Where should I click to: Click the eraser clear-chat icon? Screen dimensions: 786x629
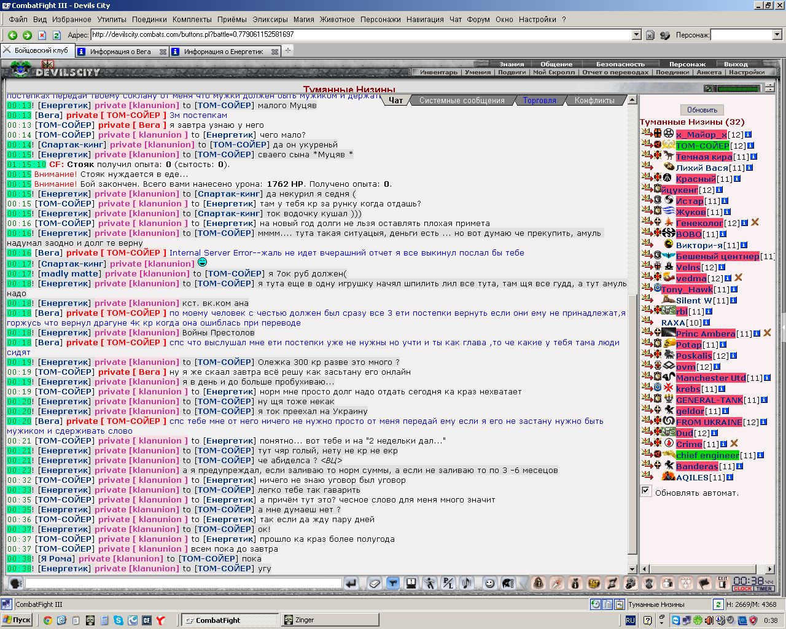tap(375, 583)
